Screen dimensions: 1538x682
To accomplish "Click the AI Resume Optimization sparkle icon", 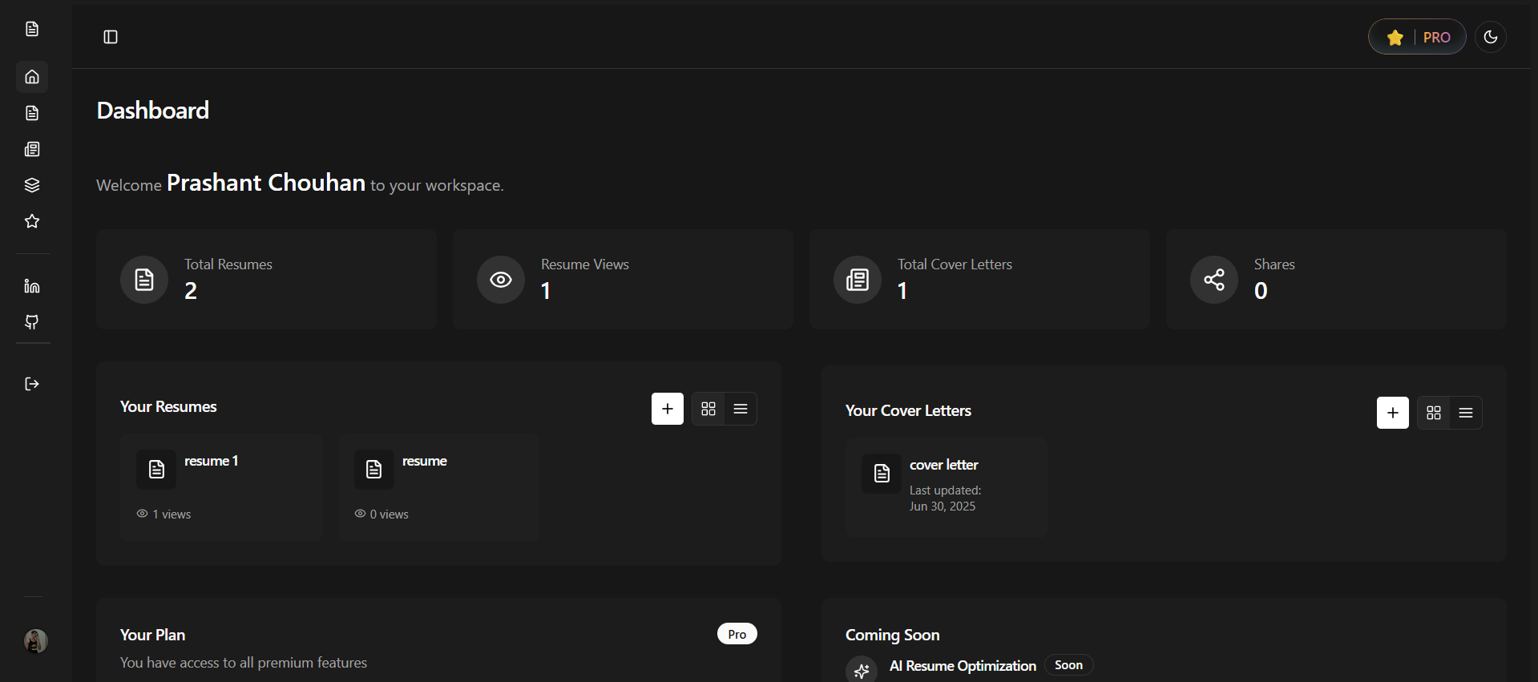I will tap(862, 671).
